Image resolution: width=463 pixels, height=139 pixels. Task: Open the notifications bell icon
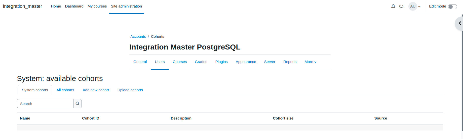click(x=393, y=6)
